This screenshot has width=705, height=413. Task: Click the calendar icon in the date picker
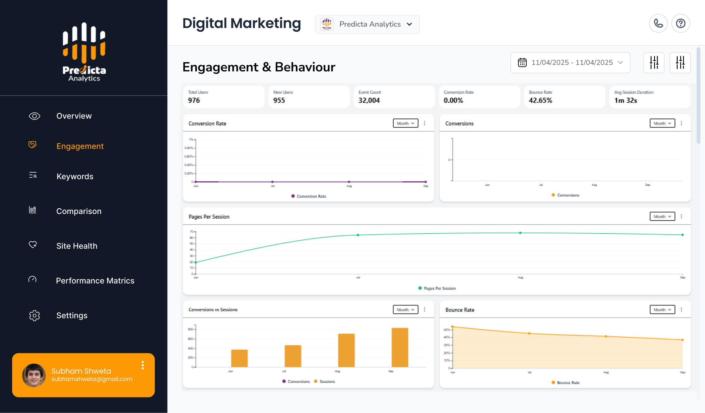tap(522, 63)
